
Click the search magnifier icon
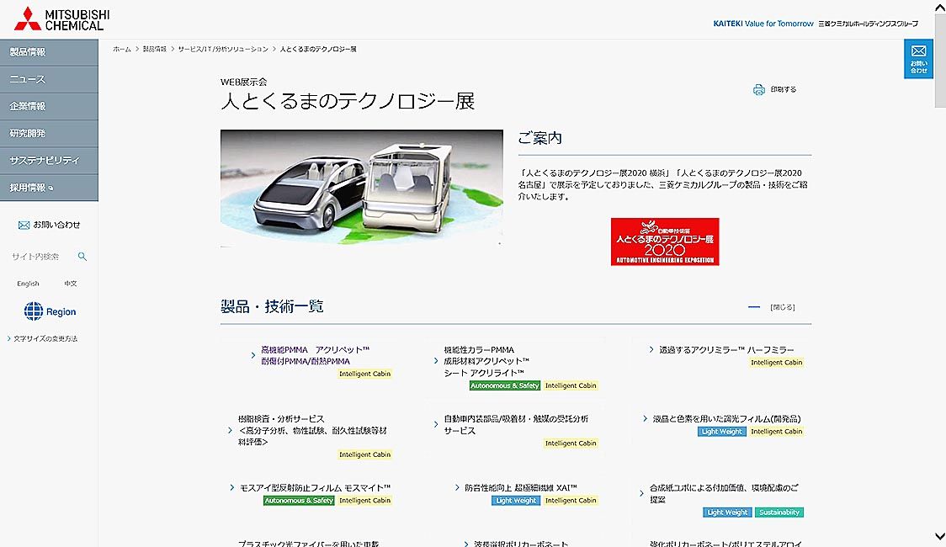tap(82, 257)
